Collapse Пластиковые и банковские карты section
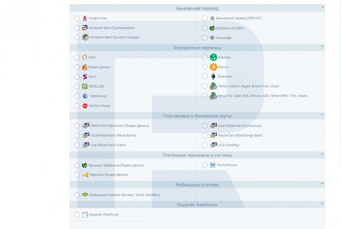Image resolution: width=341 pixels, height=229 pixels. click(322, 114)
